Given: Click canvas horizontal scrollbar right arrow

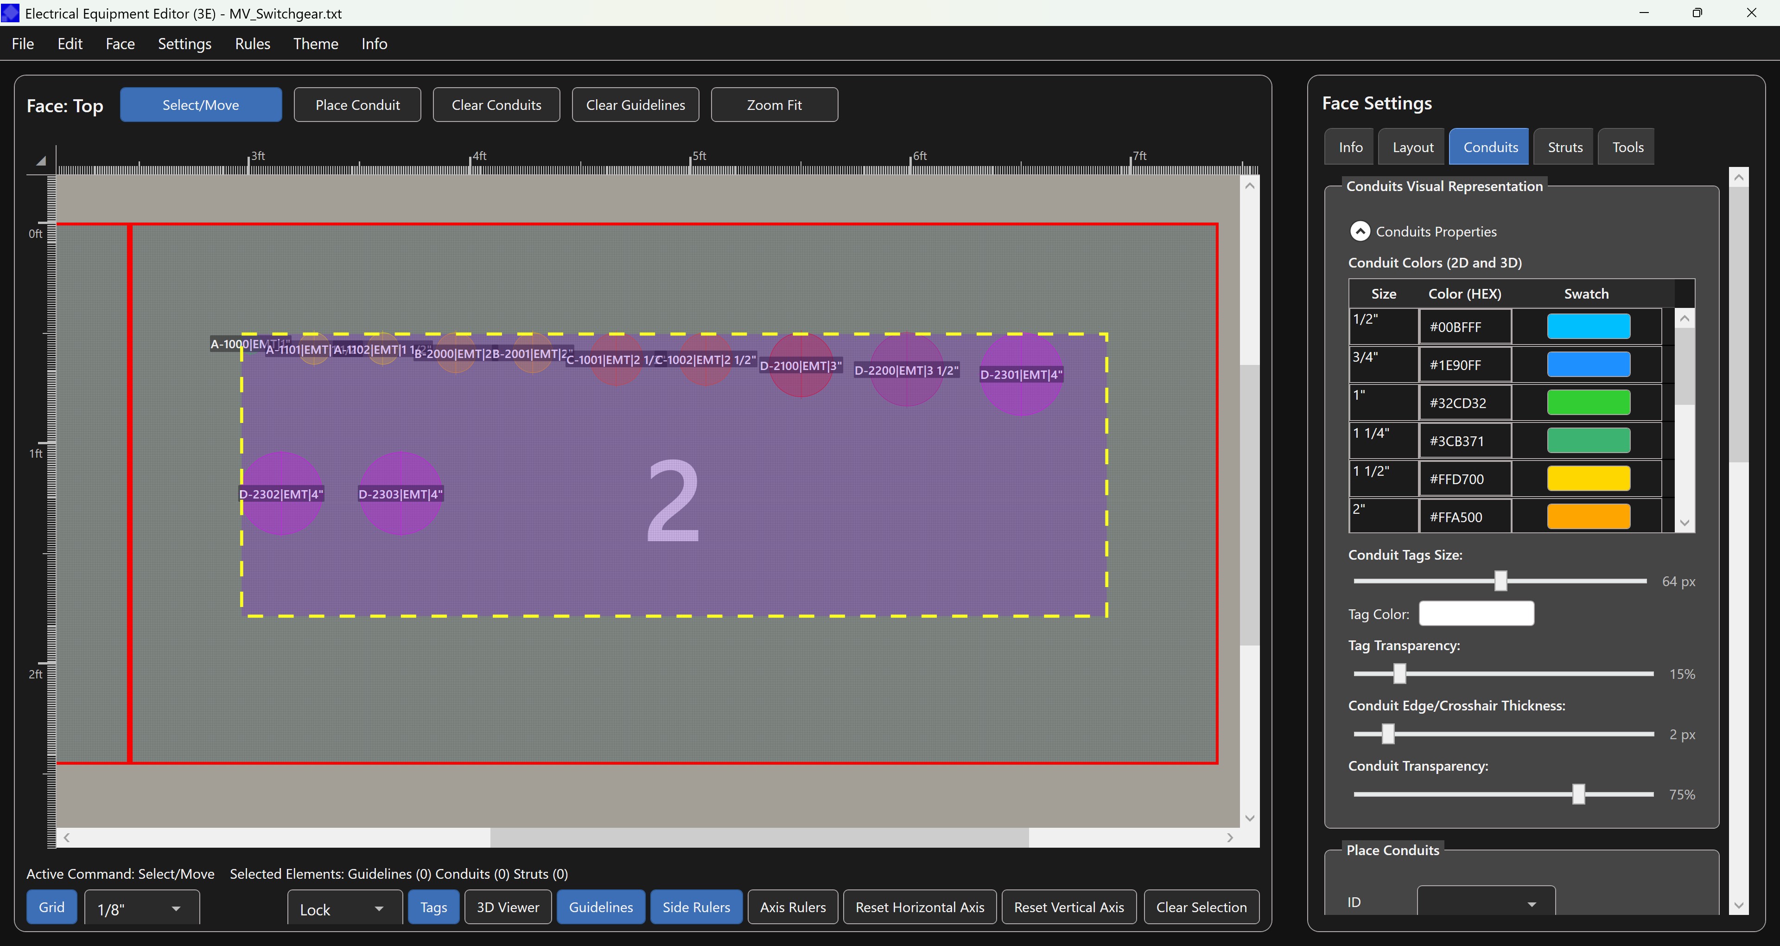Looking at the screenshot, I should 1230,837.
